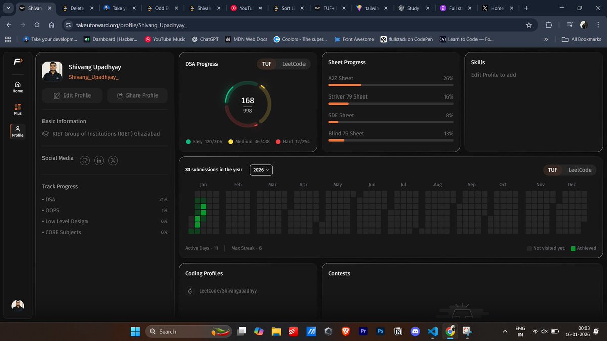Switch to the Odd E browser tab
Viewport: 607px width, 341px height.
tap(161, 8)
